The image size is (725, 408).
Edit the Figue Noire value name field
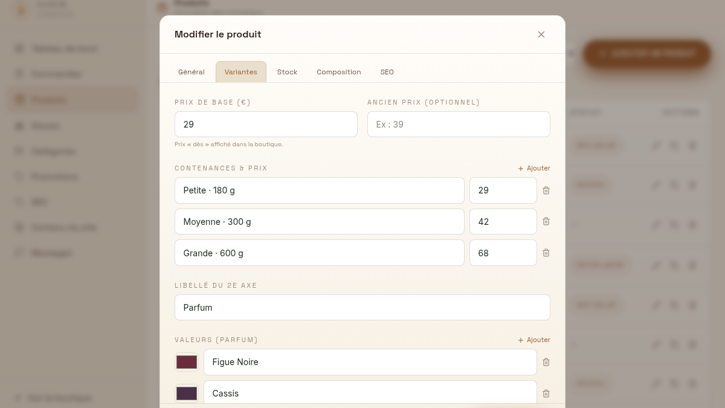coord(370,362)
